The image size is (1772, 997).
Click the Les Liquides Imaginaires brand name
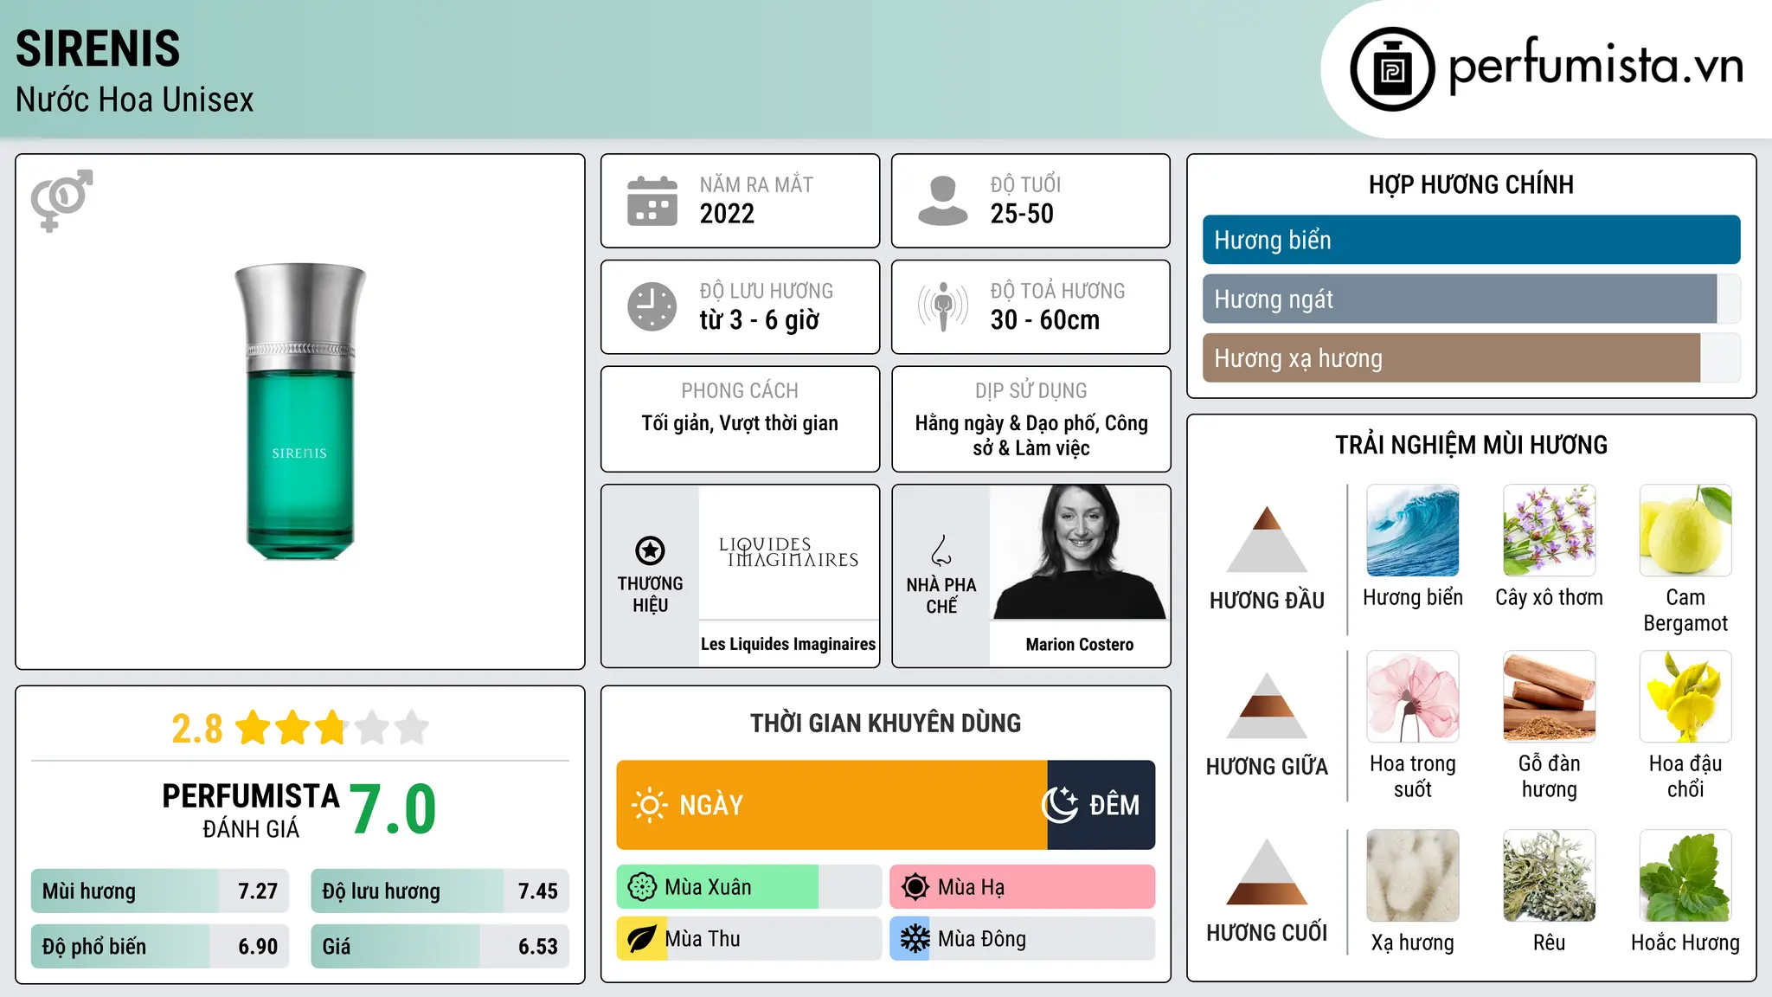click(x=788, y=644)
